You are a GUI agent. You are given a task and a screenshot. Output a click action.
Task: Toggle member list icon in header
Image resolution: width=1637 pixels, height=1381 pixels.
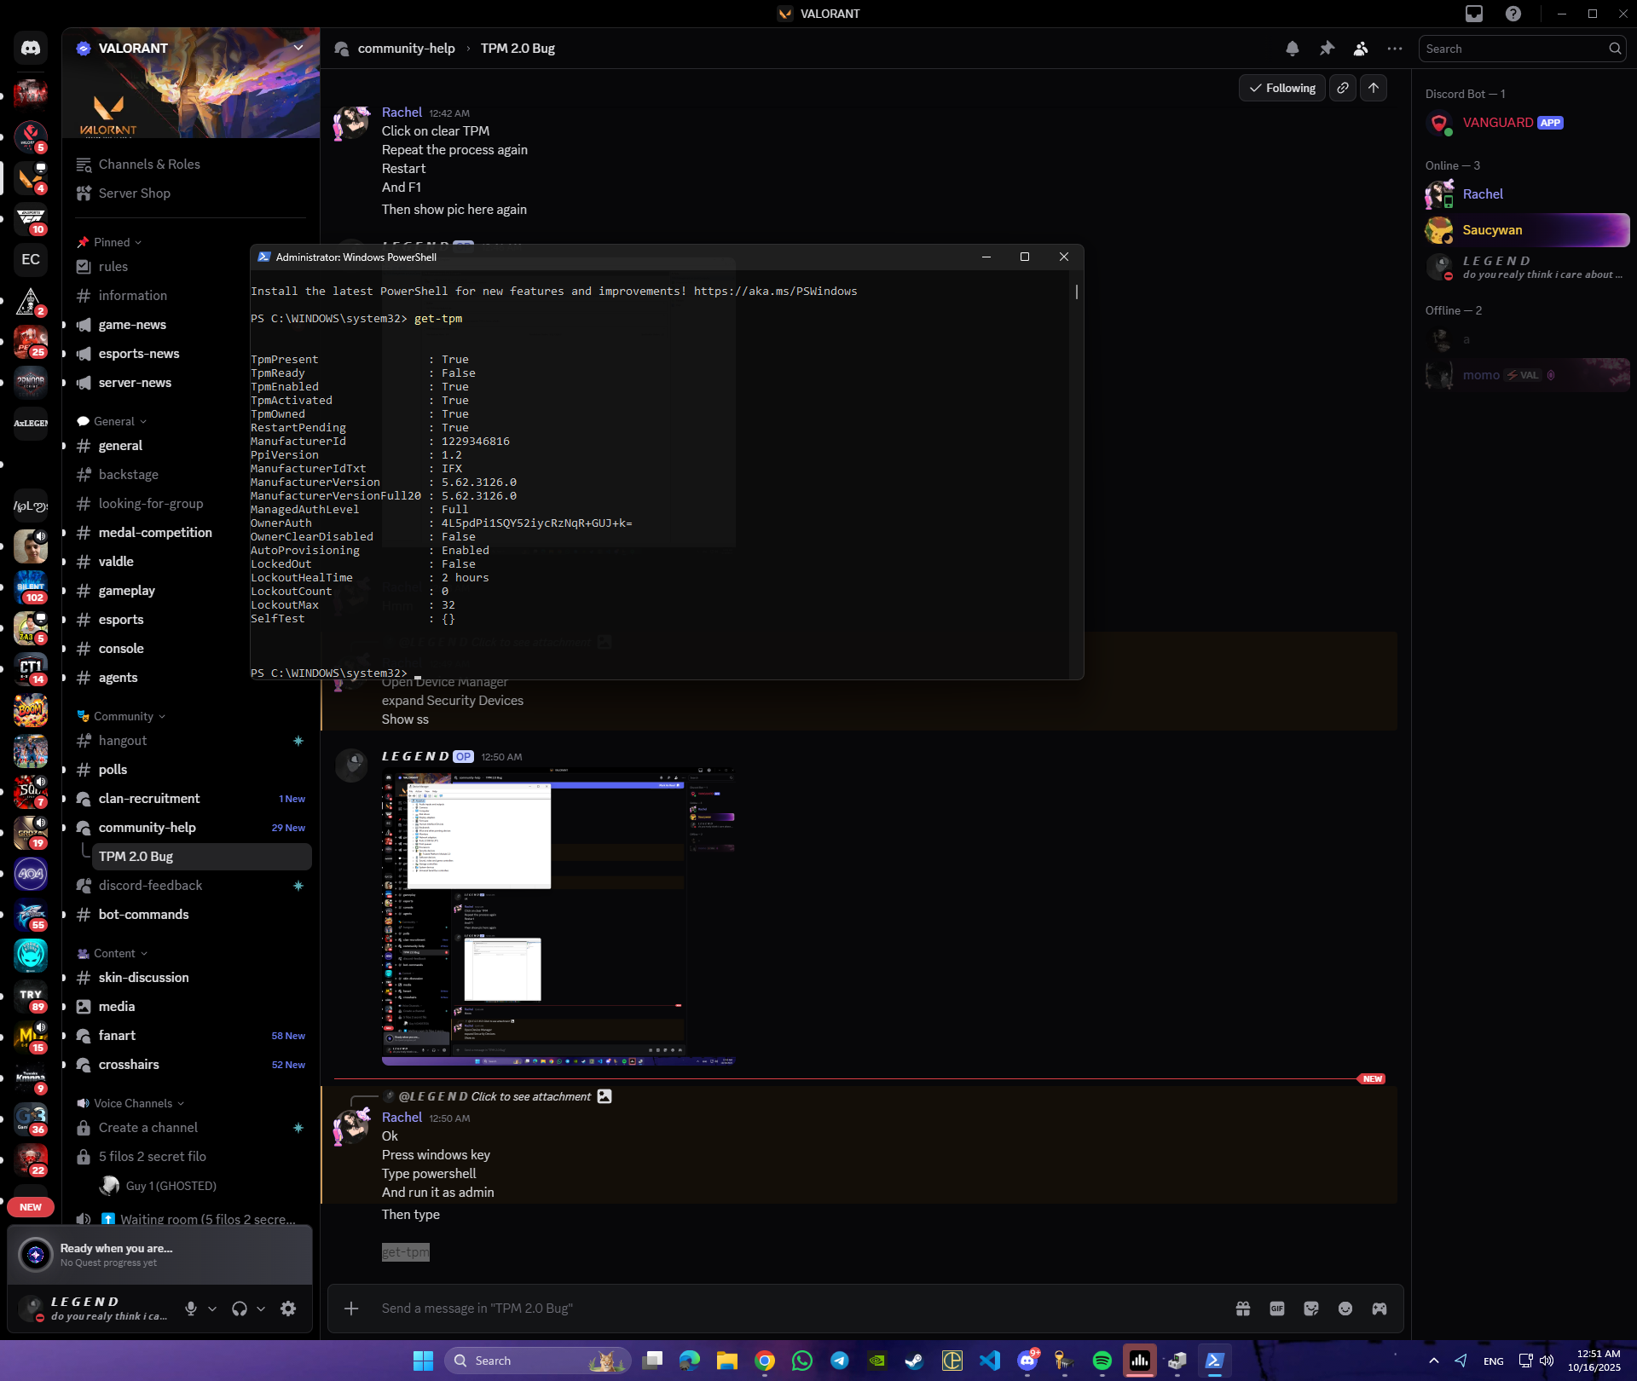[x=1361, y=49]
